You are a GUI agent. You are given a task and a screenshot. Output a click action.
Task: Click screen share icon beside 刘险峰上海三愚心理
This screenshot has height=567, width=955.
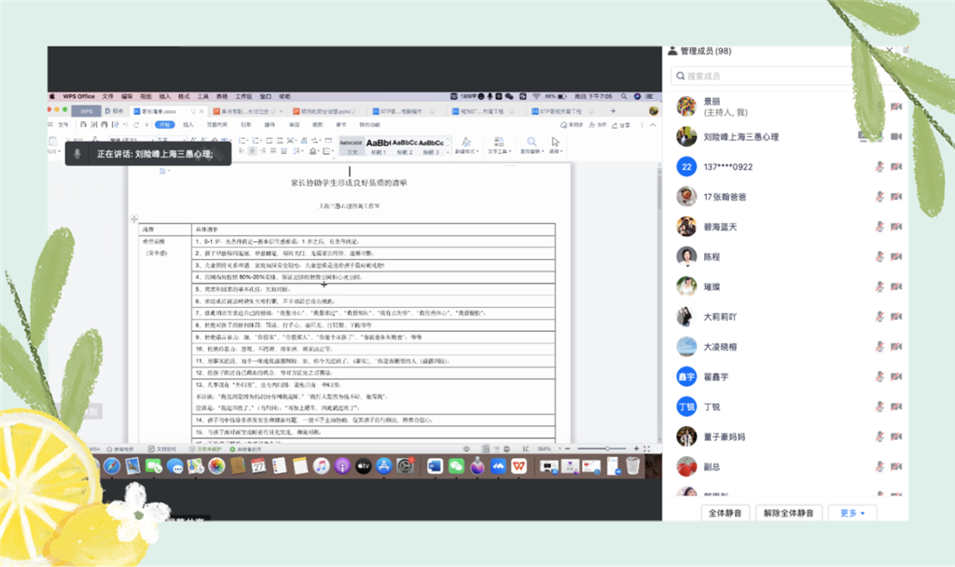point(865,137)
